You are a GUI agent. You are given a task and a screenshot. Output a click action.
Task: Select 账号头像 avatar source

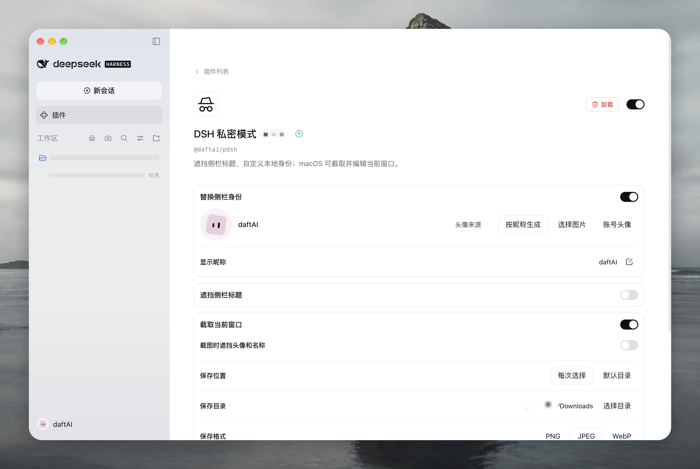click(617, 225)
